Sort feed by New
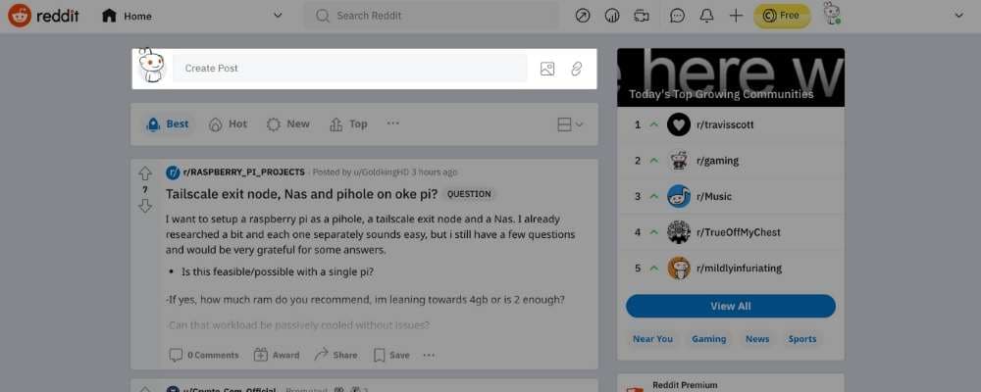The image size is (981, 392). [x=288, y=124]
